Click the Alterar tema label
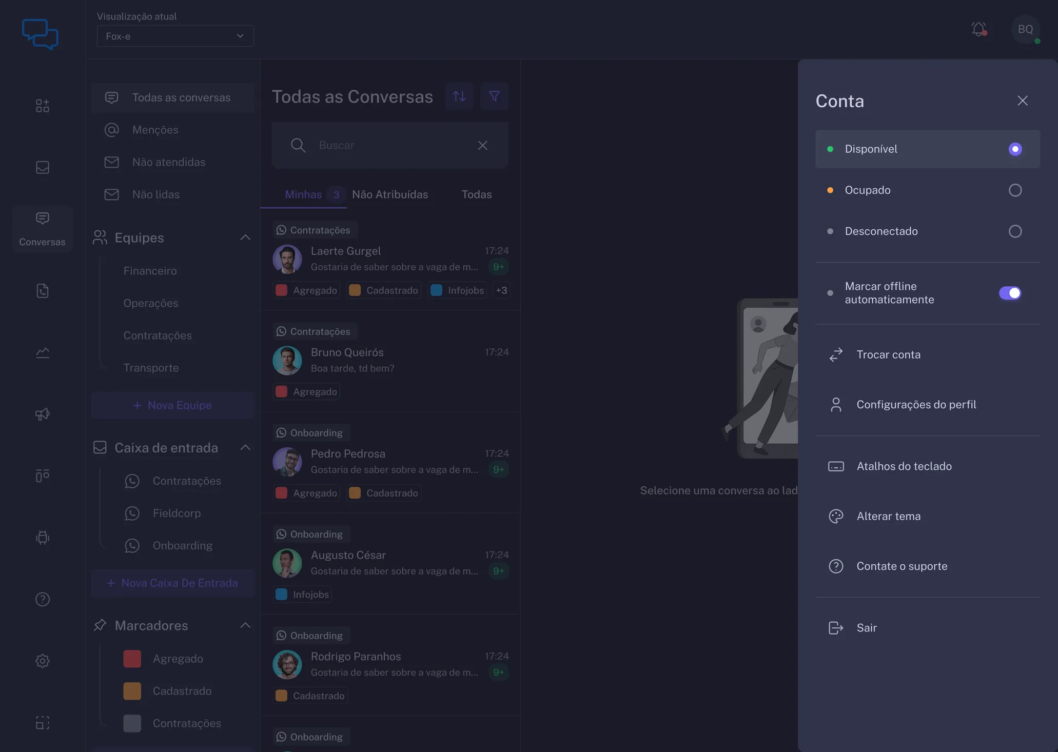 point(888,516)
